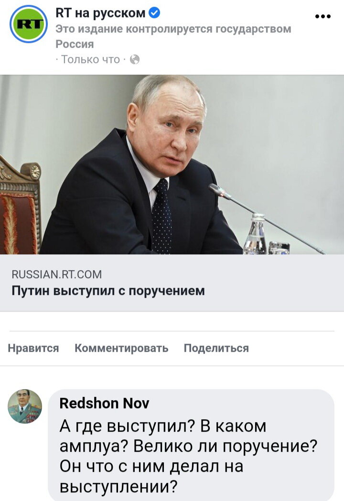
Task: Click the gray link preview card footer
Action: click(172, 283)
